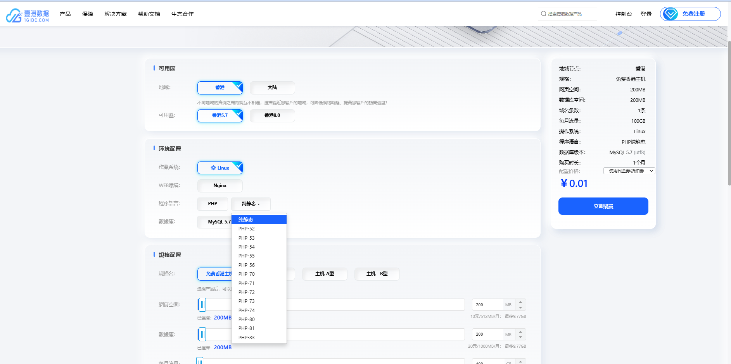Click the ¥0.01 price text
This screenshot has height=364, width=731.
[x=574, y=184]
